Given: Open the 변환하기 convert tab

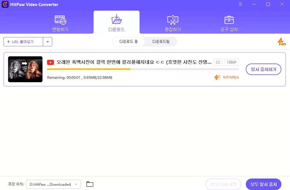Looking at the screenshot, I should point(60,23).
